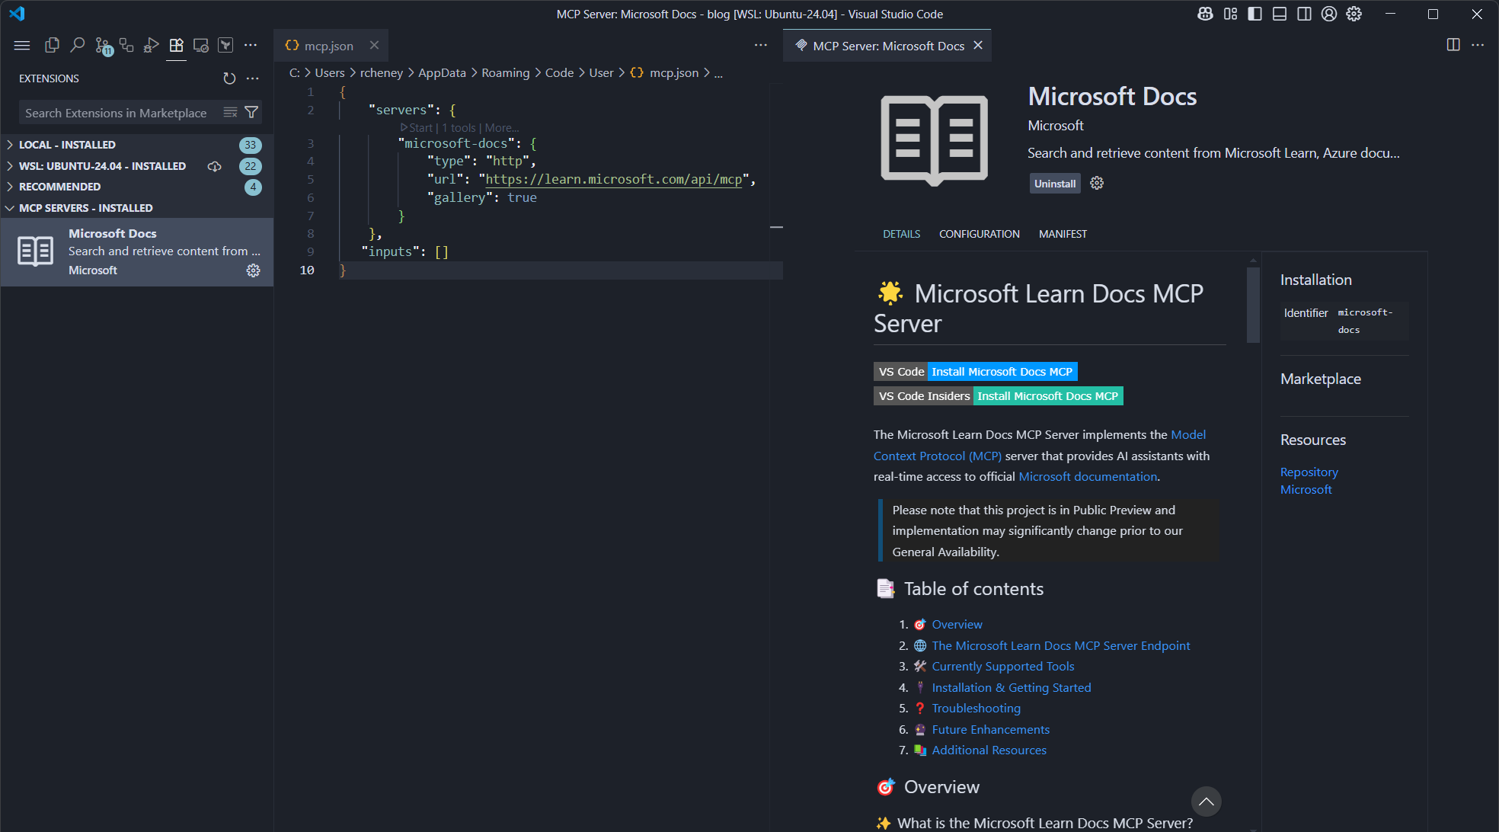Open the Explorer file view
This screenshot has height=832, width=1499.
[51, 45]
